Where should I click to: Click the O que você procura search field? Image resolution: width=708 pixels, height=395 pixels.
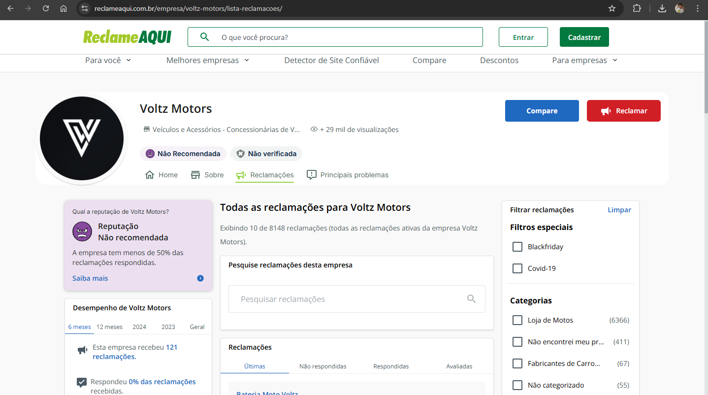[x=335, y=37]
